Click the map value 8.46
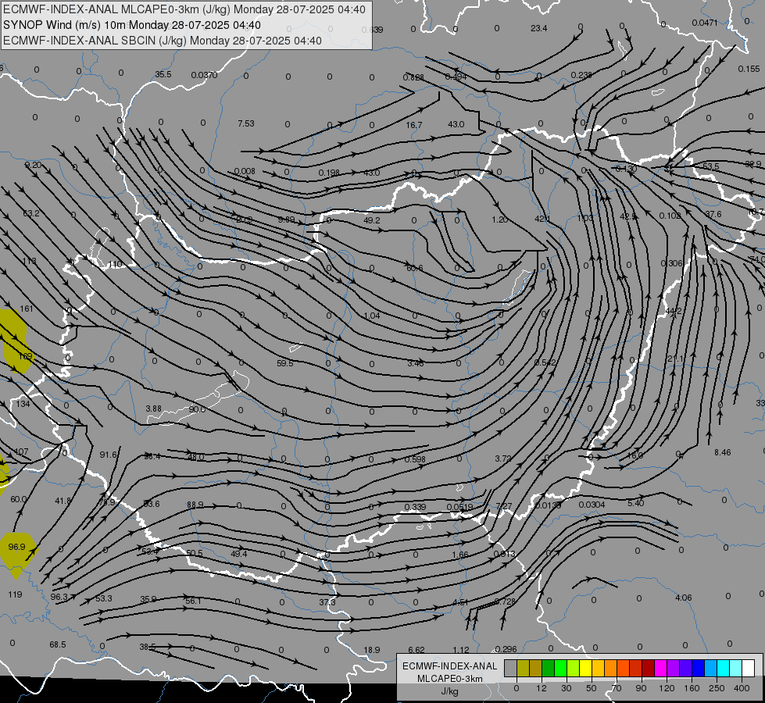The image size is (765, 703). click(723, 452)
